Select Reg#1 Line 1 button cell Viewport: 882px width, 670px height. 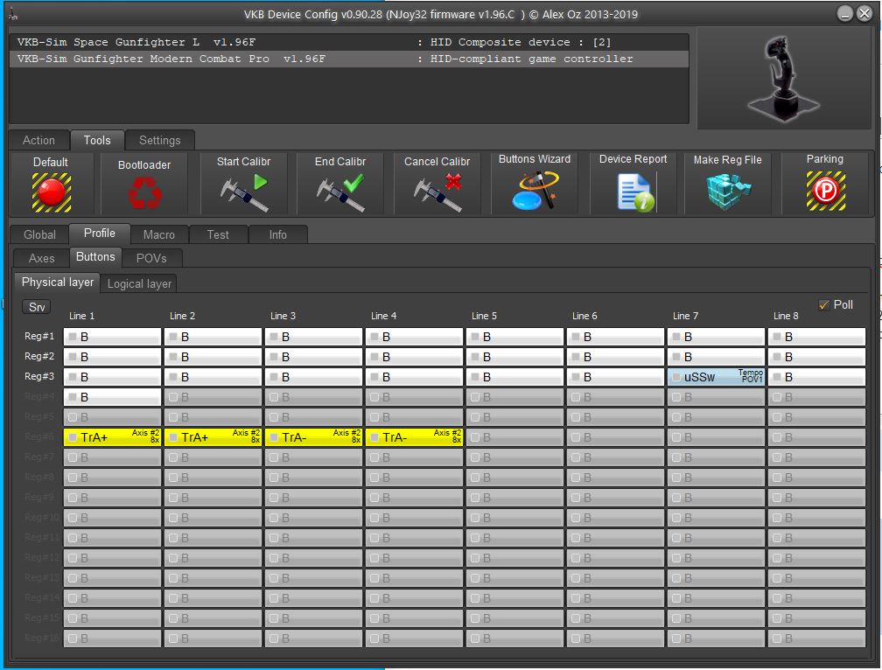point(113,337)
